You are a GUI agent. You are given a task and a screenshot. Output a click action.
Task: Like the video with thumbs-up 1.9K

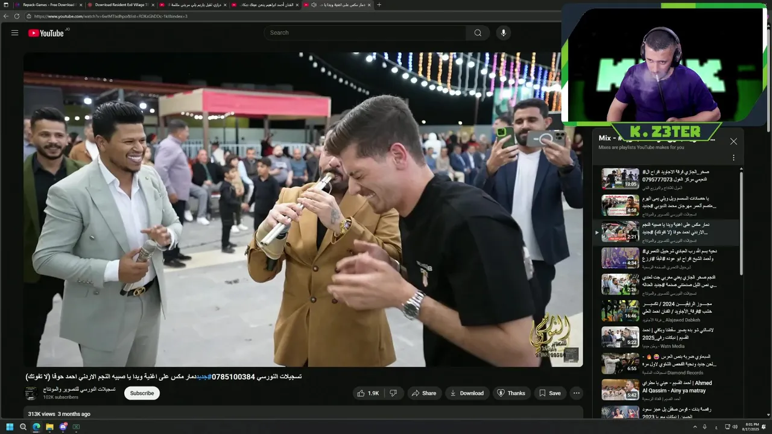(x=368, y=393)
